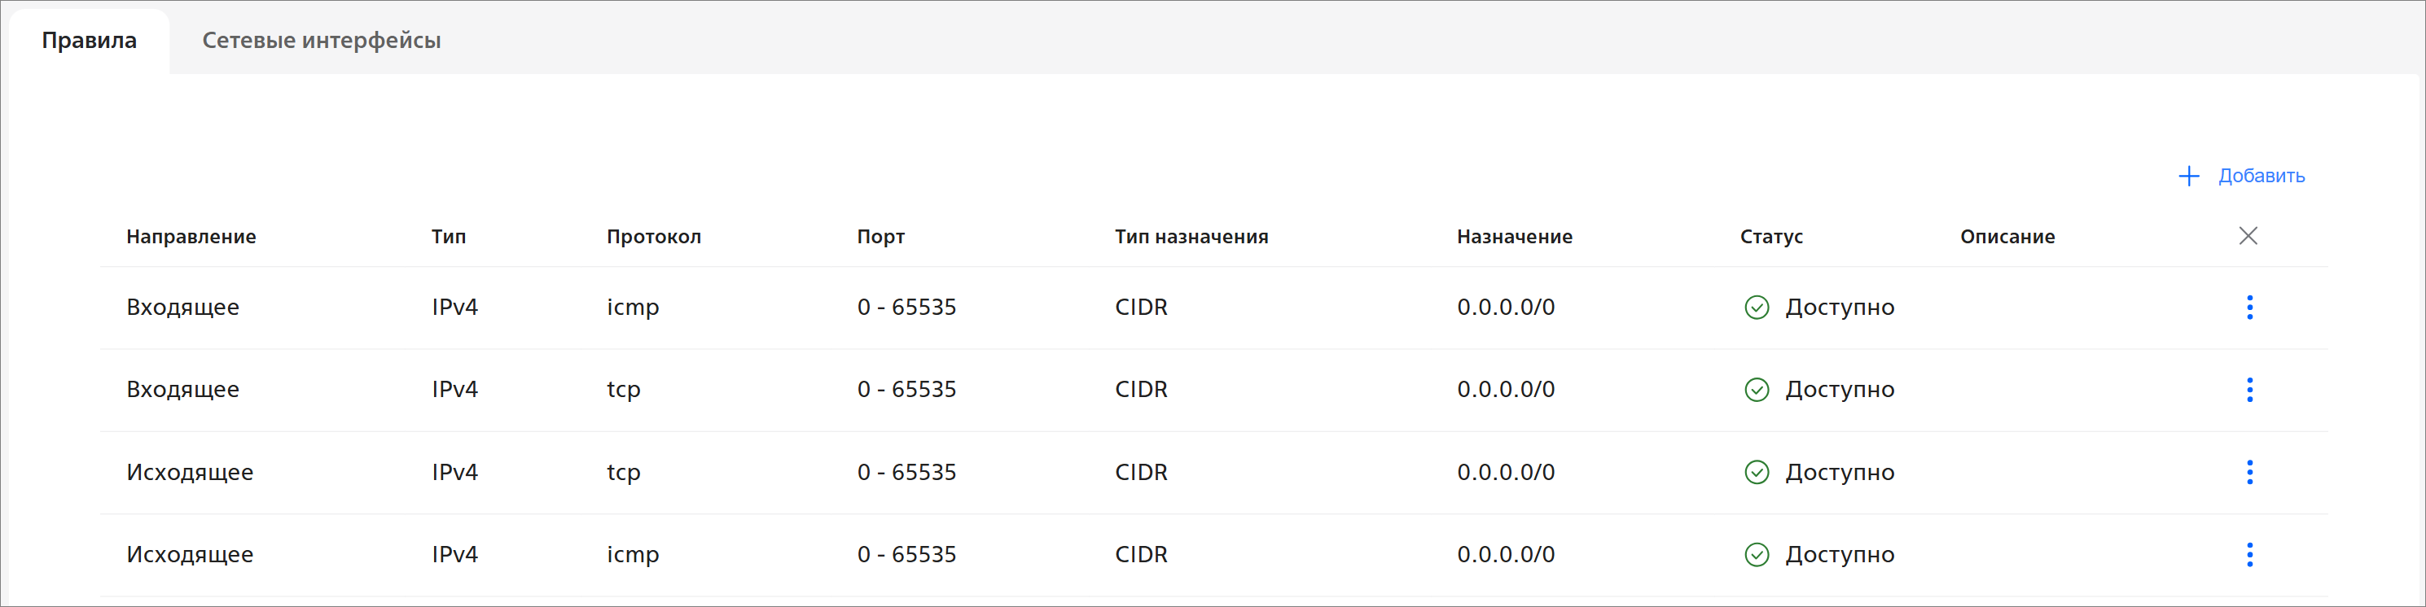Click the Порт column header
2426x607 pixels.
[x=880, y=237]
